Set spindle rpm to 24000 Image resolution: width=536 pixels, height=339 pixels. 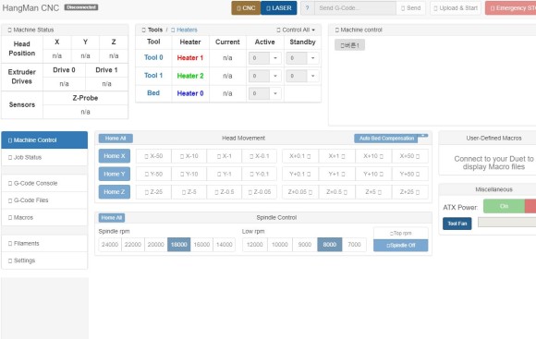110,245
